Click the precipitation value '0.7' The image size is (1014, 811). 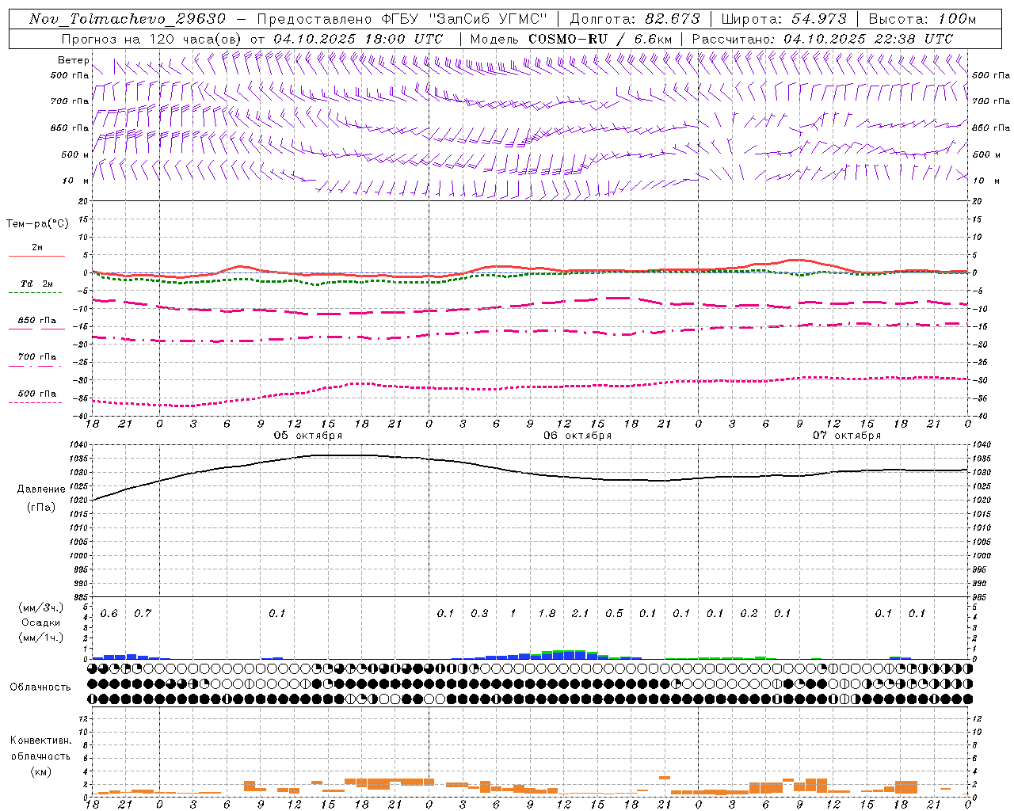[143, 614]
